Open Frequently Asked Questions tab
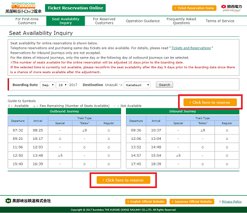This screenshot has width=247, height=213. pyautogui.click(x=181, y=21)
